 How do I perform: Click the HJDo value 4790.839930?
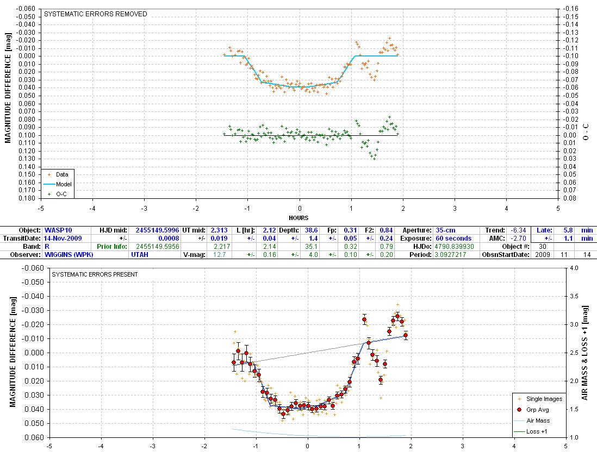click(x=454, y=246)
